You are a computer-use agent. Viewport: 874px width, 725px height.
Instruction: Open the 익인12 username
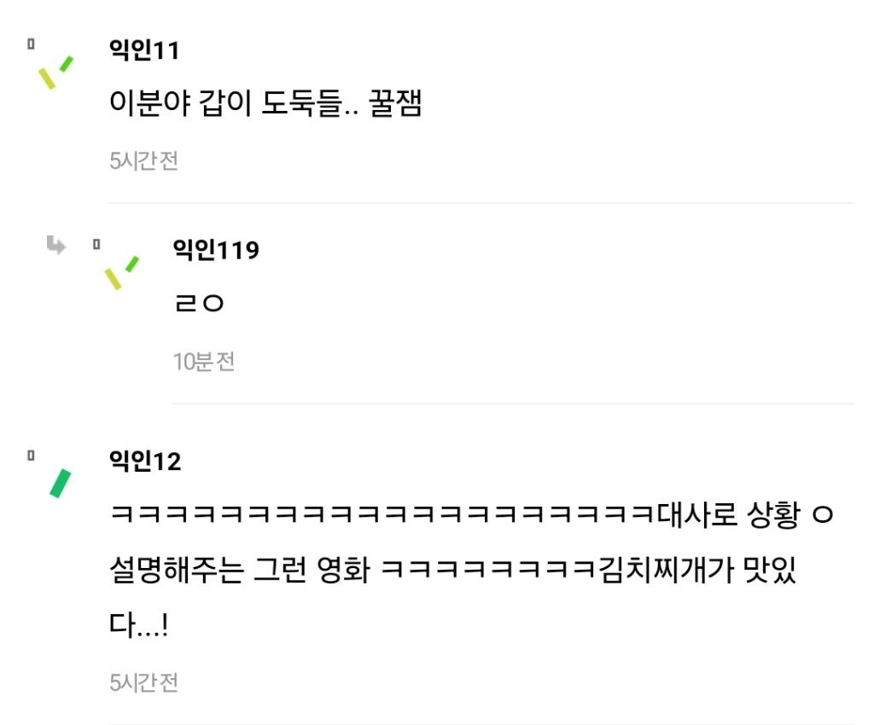[x=145, y=461]
